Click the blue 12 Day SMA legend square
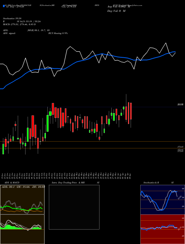 tap(4, 6)
